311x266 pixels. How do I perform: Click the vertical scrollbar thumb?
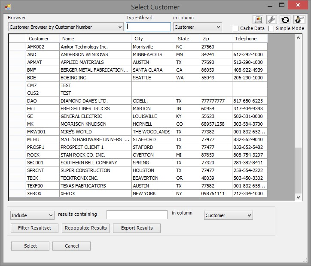(298, 170)
